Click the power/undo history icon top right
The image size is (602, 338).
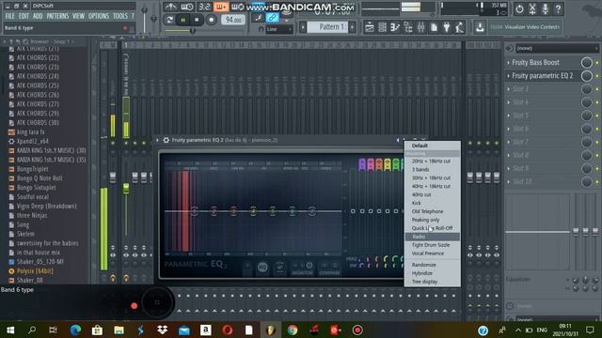[519, 8]
